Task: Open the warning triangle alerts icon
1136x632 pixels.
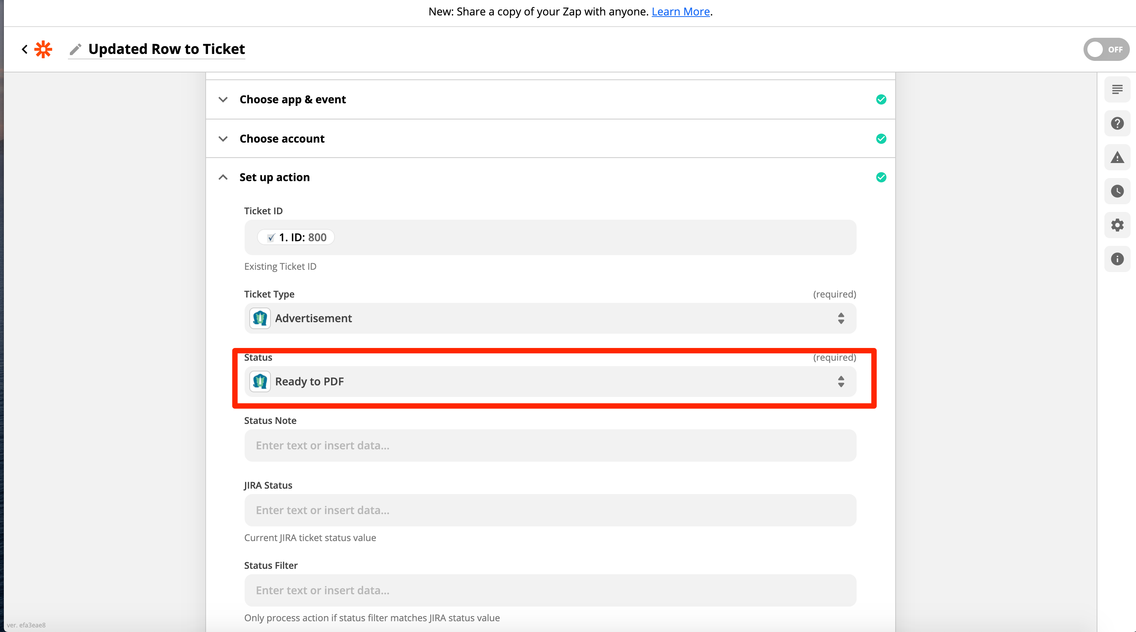Action: click(1117, 157)
